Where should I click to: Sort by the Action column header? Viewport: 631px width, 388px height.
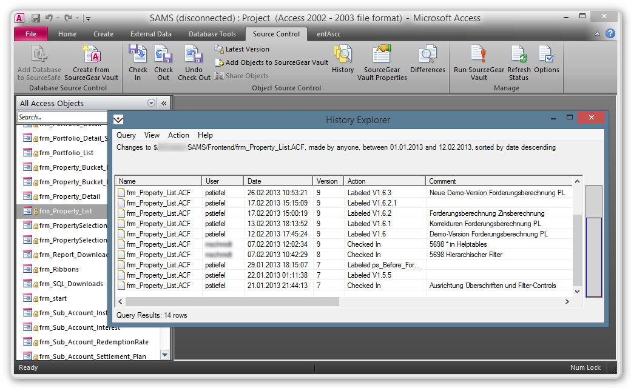384,181
